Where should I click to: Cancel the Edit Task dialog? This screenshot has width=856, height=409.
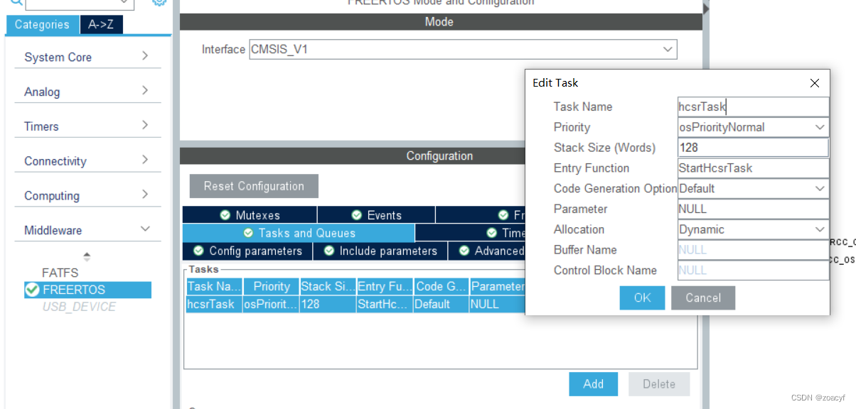[x=703, y=298]
